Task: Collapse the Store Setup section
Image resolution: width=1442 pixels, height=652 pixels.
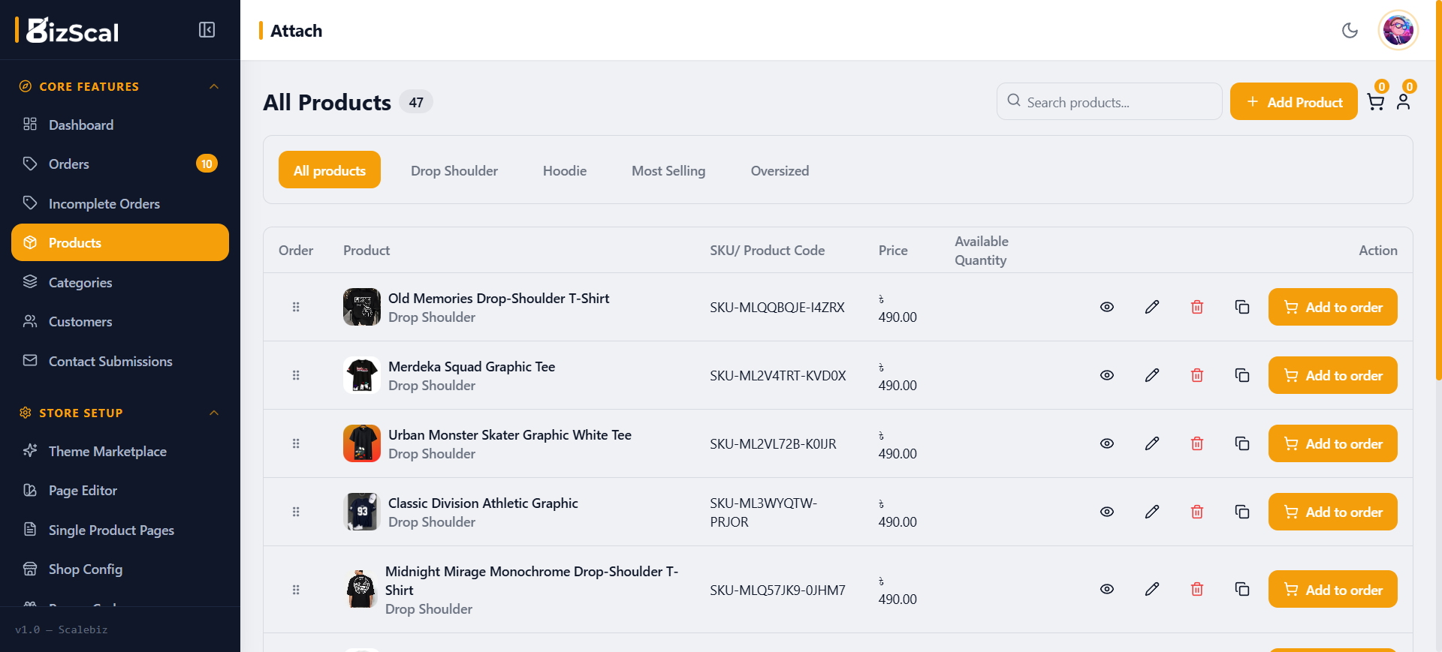Action: (214, 413)
